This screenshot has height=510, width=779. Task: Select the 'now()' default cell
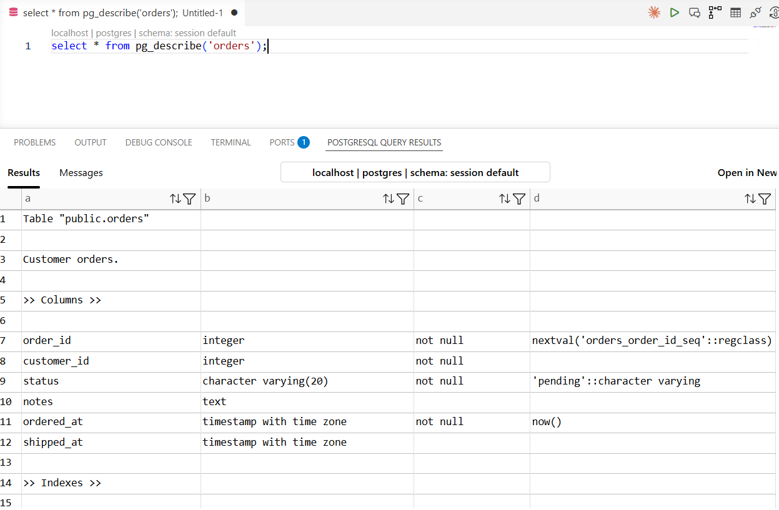pyautogui.click(x=652, y=422)
